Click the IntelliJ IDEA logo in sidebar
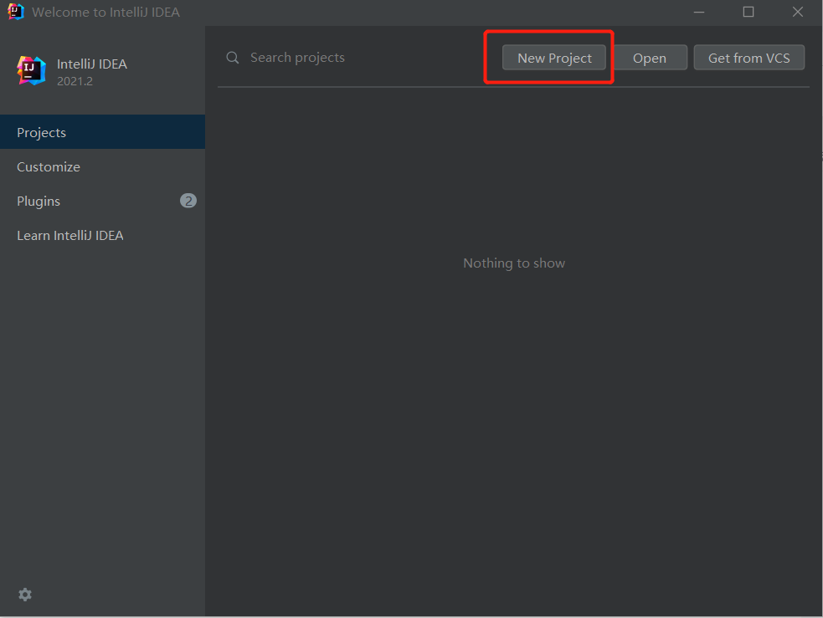823x618 pixels. coord(32,71)
